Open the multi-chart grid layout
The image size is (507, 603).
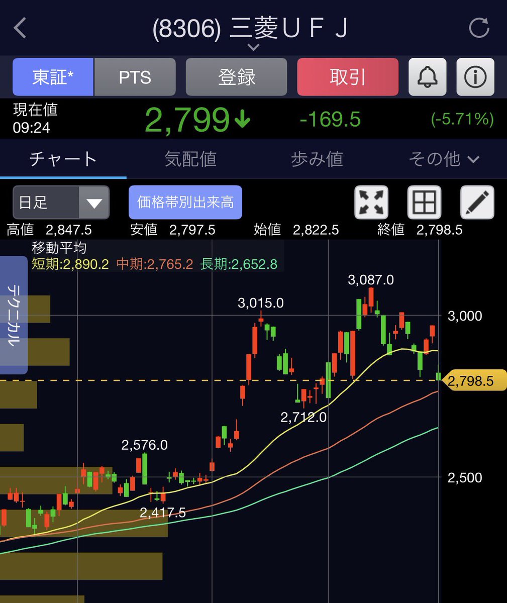click(424, 203)
